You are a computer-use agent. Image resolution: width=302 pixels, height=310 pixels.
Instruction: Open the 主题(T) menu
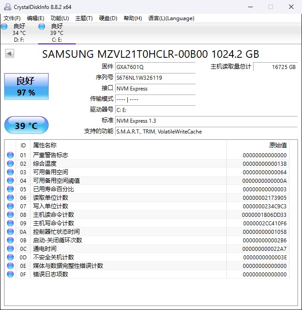pyautogui.click(x=84, y=18)
